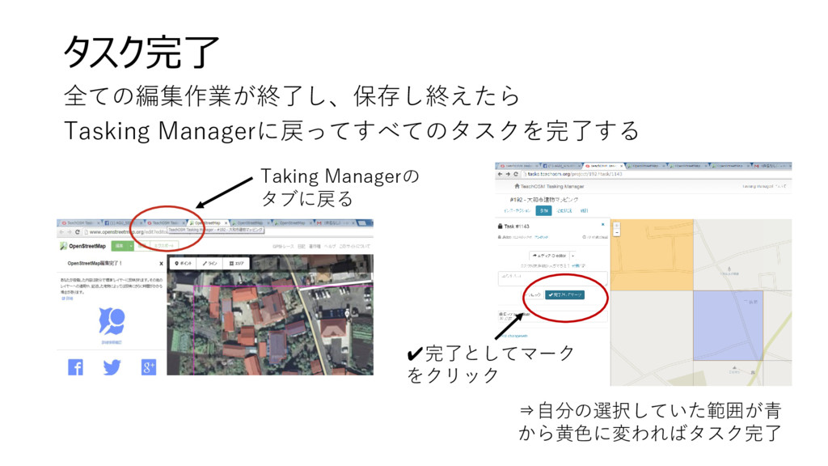Click the iD editor button in the task panel

pyautogui.click(x=549, y=256)
